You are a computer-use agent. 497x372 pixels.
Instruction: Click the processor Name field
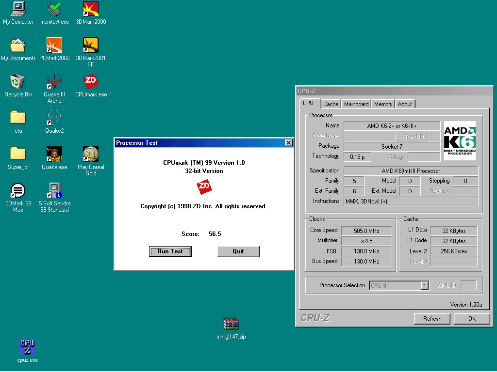tap(392, 126)
